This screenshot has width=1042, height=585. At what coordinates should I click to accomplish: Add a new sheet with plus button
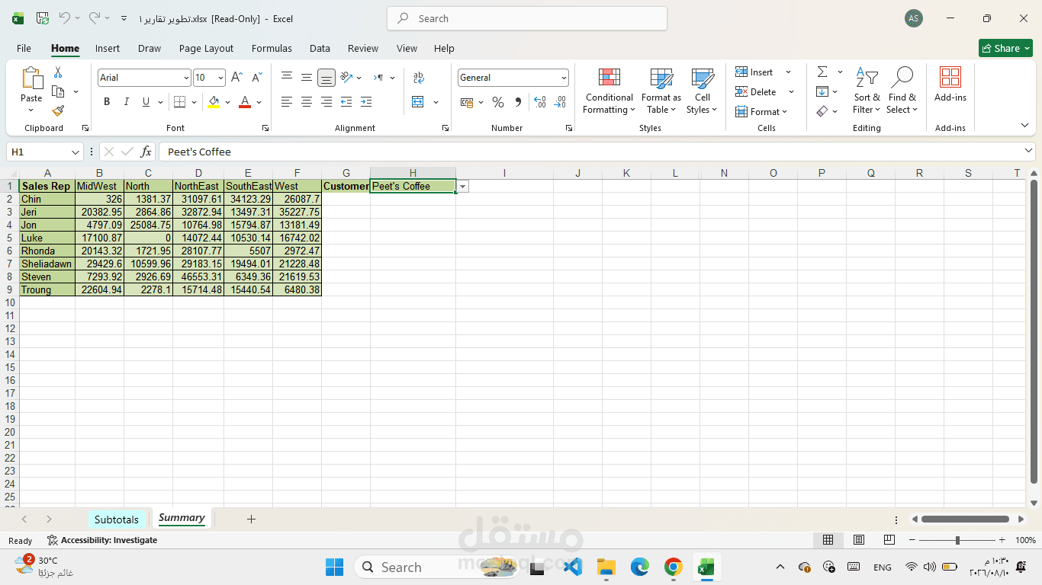coord(251,519)
